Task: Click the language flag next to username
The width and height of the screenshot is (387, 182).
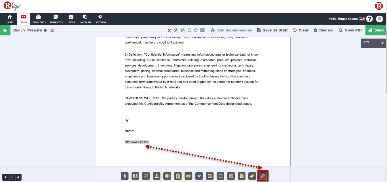Action: [362, 19]
